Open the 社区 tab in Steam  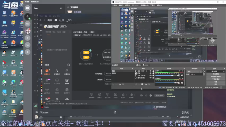click(62, 20)
